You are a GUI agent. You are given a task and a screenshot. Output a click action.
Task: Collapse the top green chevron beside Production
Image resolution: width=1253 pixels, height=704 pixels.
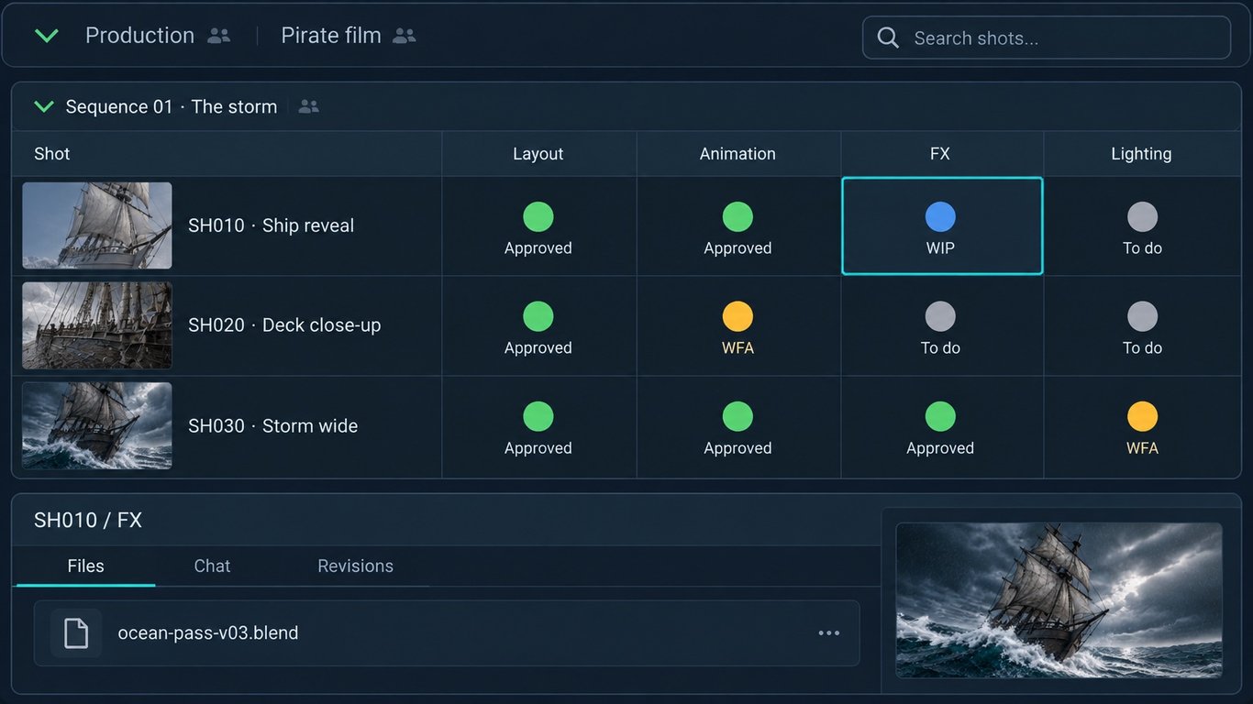(46, 36)
